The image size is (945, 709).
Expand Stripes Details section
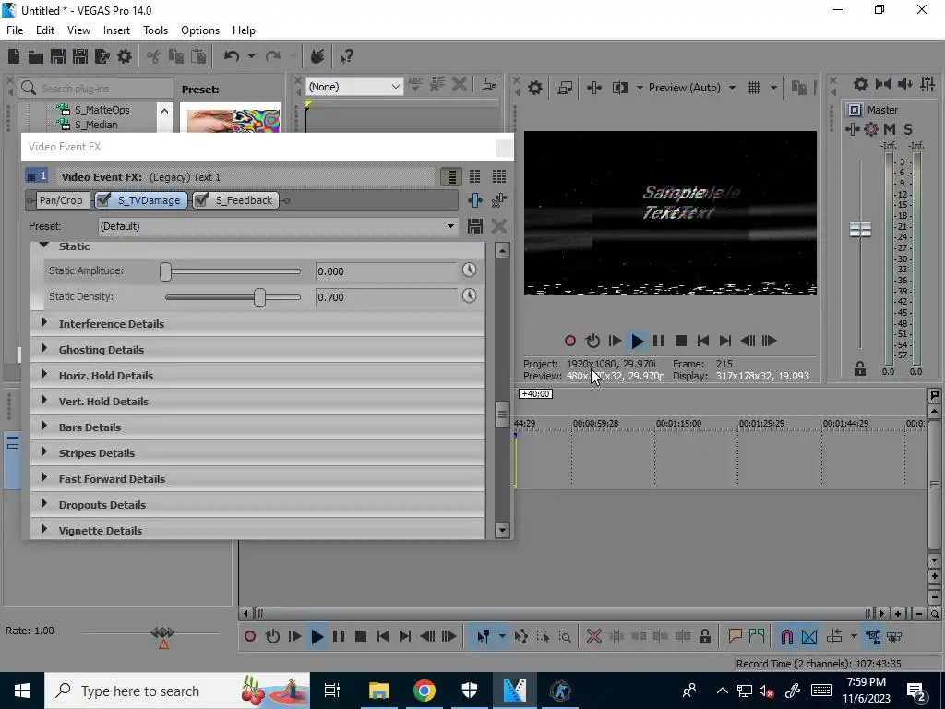point(43,452)
